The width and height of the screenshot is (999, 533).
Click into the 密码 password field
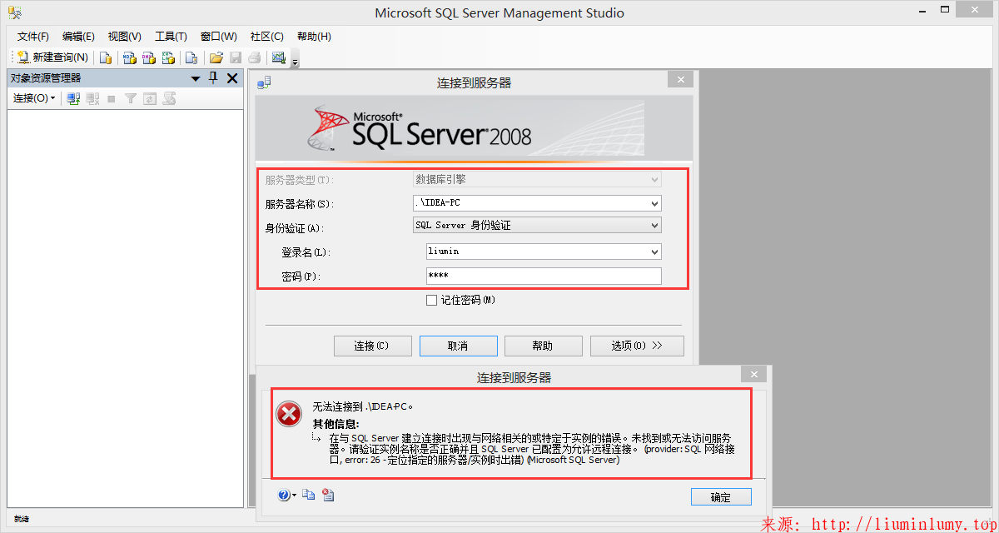click(544, 276)
